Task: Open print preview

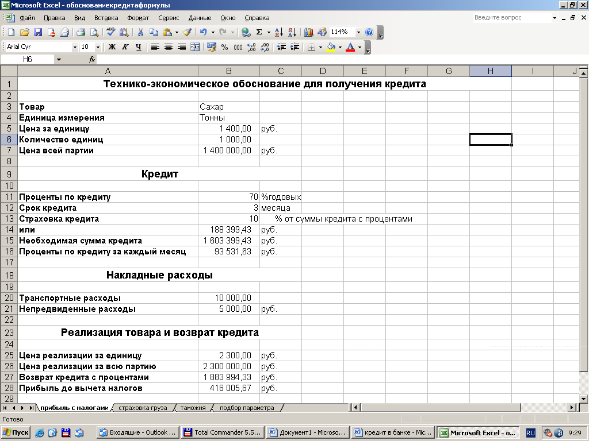Action: (94, 32)
